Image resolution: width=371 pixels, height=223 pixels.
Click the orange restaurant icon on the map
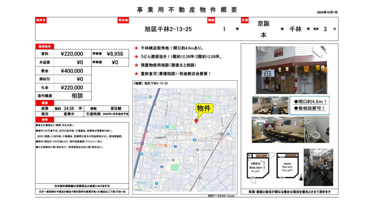(x=165, y=145)
